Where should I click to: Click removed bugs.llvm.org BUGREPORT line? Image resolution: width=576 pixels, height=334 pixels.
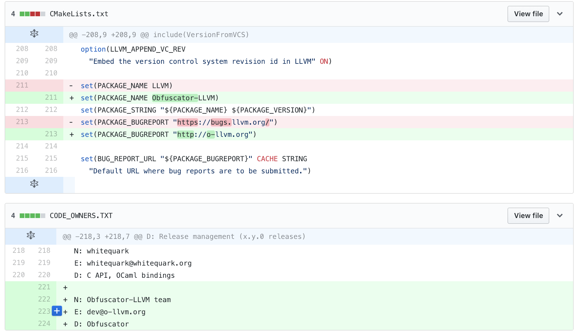[x=179, y=122]
